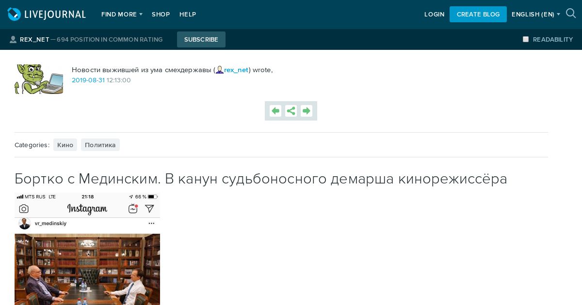This screenshot has width=582, height=305.
Task: Click the journal name Новости выжившей из ума смехдержавы
Action: [x=142, y=70]
